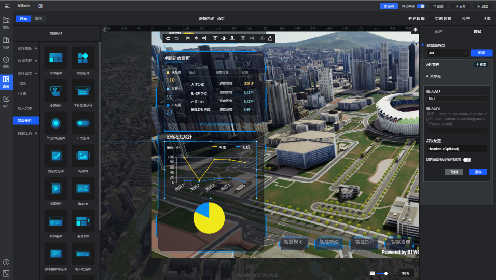Image resolution: width=496 pixels, height=280 pixels.
Task: Select the 高级组件 advanced components item
Action: coord(26,120)
